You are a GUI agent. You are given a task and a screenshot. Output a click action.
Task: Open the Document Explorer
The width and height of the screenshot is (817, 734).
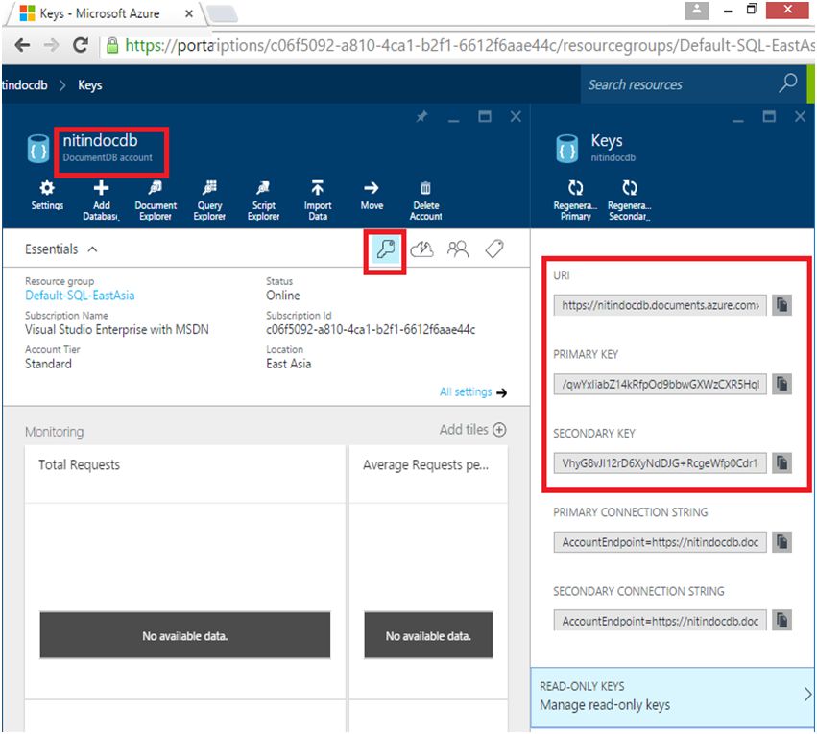pyautogui.click(x=155, y=196)
